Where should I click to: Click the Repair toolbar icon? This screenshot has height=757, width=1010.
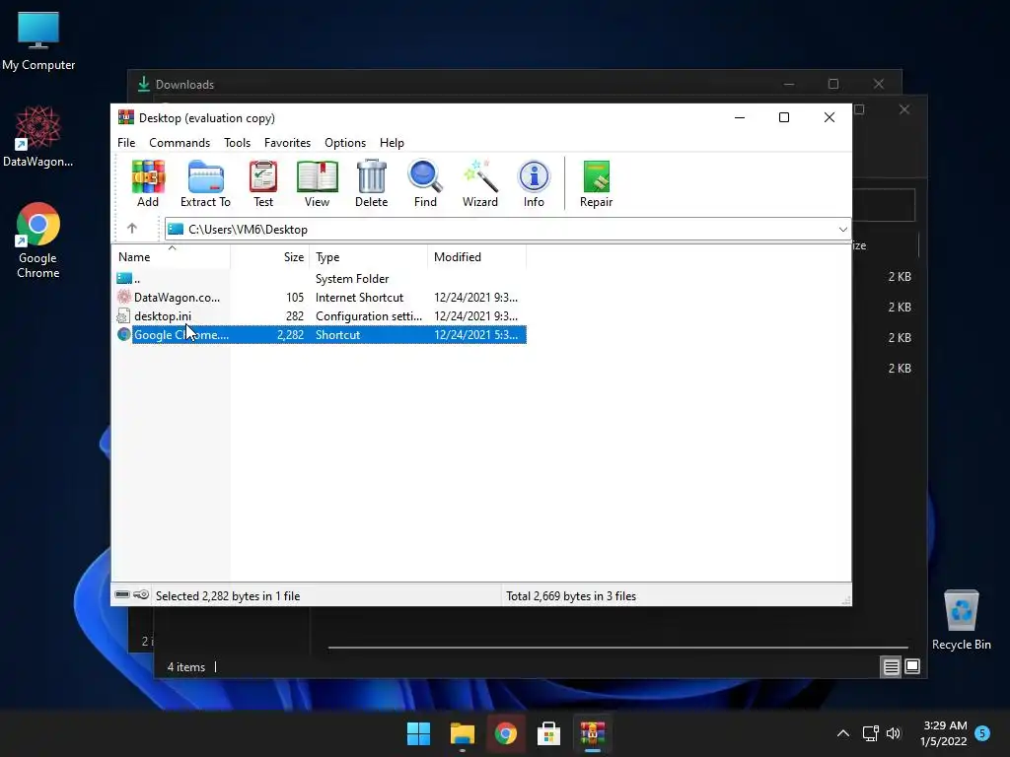597,177
